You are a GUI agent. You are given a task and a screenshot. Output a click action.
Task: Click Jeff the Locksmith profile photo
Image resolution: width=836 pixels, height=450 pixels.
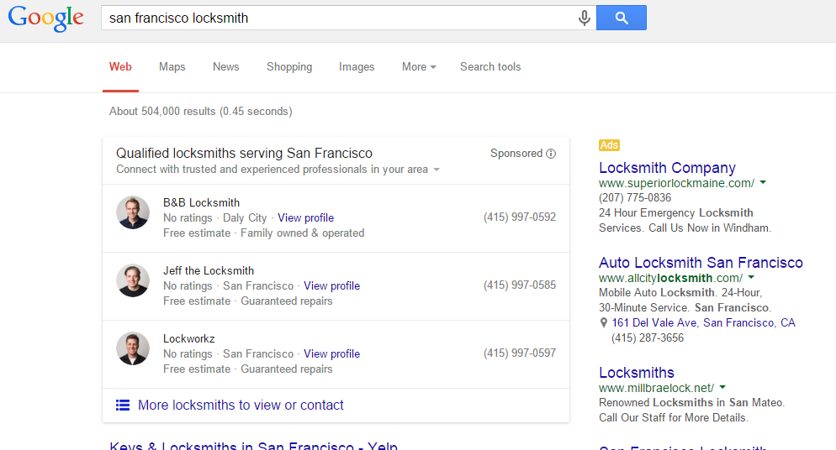[133, 281]
